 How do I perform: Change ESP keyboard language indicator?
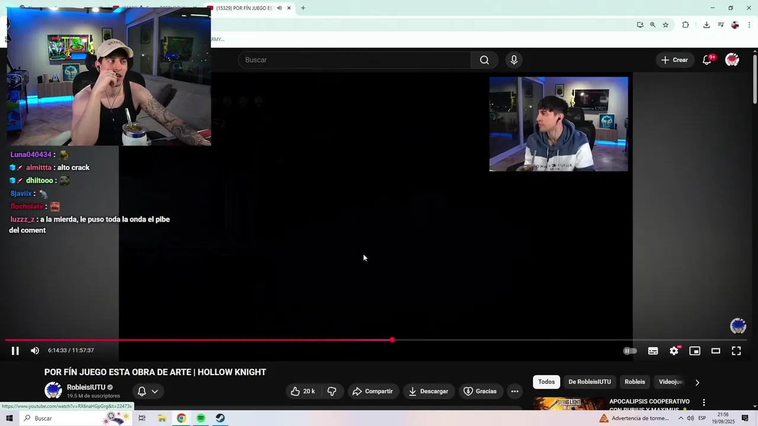(703, 418)
